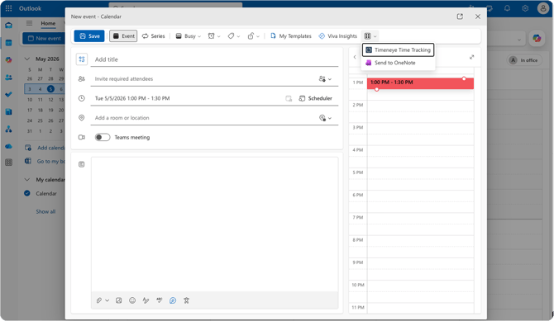Click the hamburger navigation menu icon
Image resolution: width=554 pixels, height=321 pixels.
(x=29, y=23)
